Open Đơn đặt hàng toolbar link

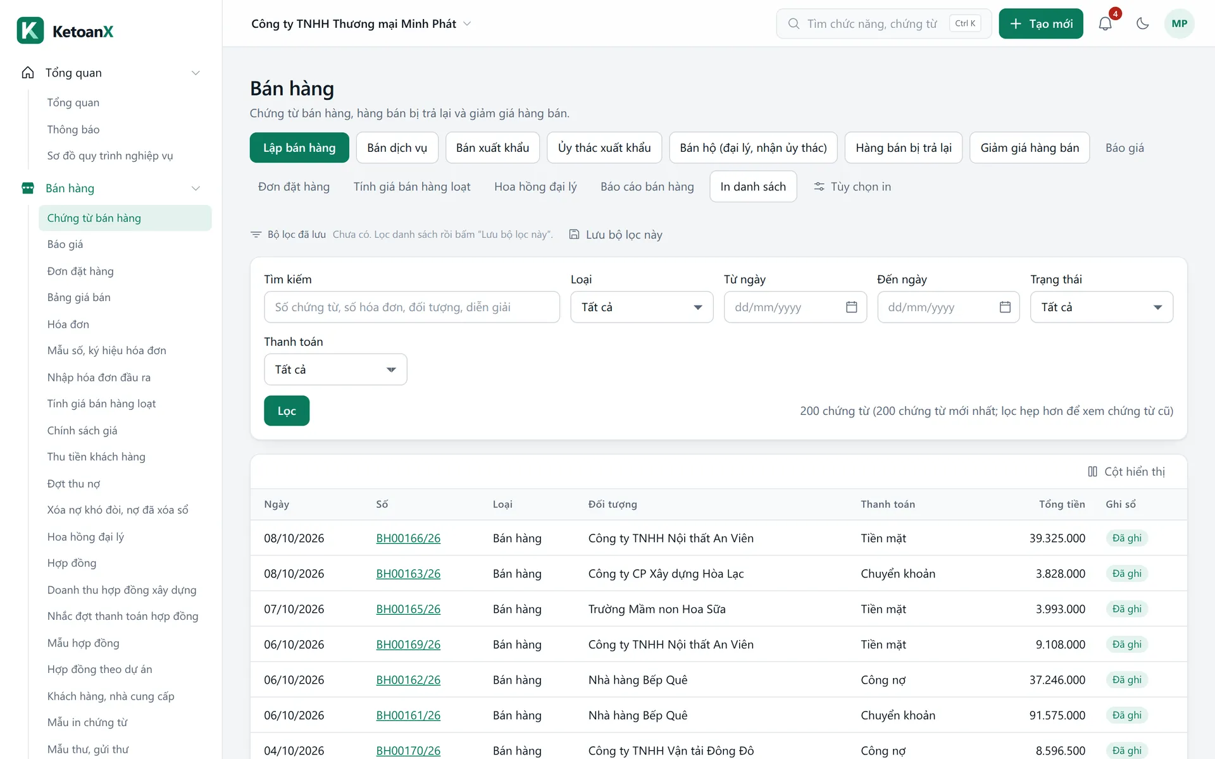click(294, 187)
